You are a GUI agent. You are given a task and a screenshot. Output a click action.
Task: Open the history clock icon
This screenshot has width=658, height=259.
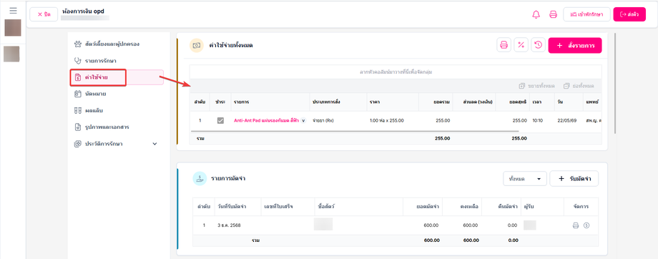tap(538, 45)
